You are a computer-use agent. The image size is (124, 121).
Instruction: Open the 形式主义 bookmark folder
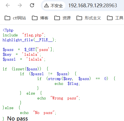coord(89,18)
